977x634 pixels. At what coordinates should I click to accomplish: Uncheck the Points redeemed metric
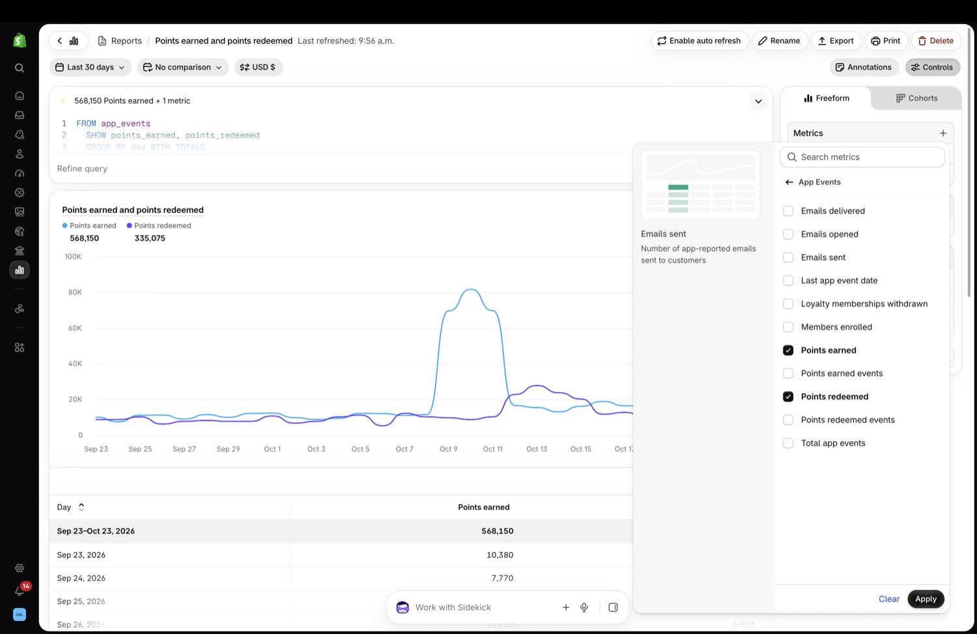(x=788, y=396)
